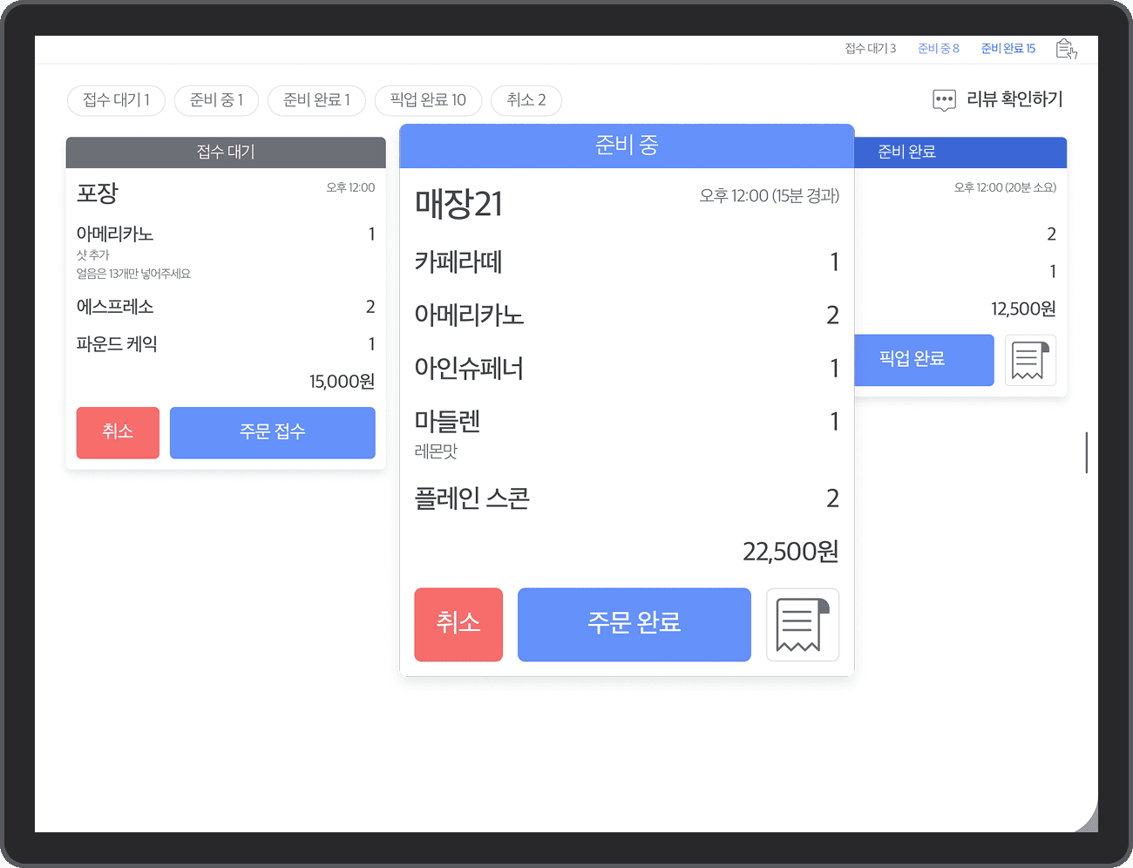Enable the 취소 2 filter

pyautogui.click(x=526, y=100)
